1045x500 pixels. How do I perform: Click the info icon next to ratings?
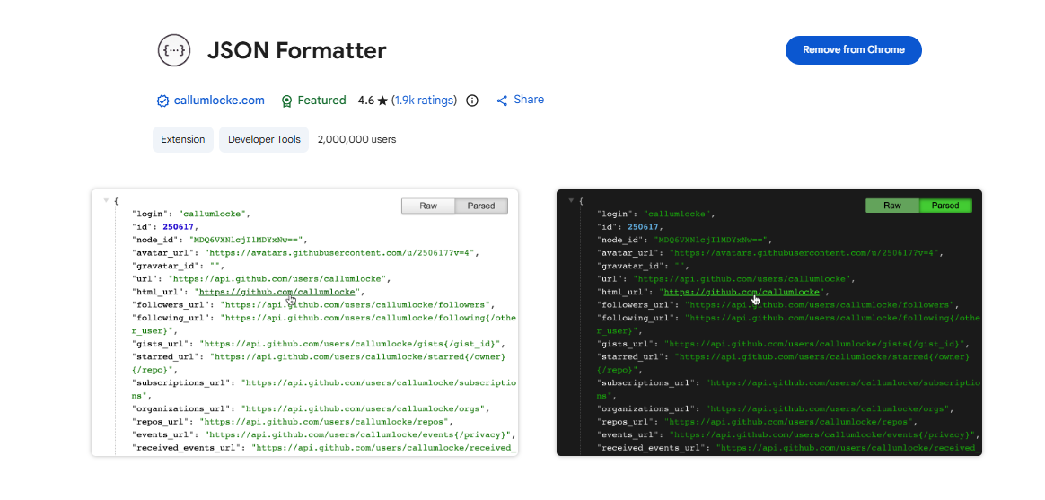coord(472,101)
